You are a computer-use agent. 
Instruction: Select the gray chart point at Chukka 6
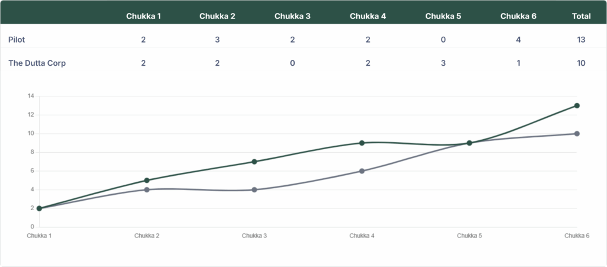pos(577,134)
